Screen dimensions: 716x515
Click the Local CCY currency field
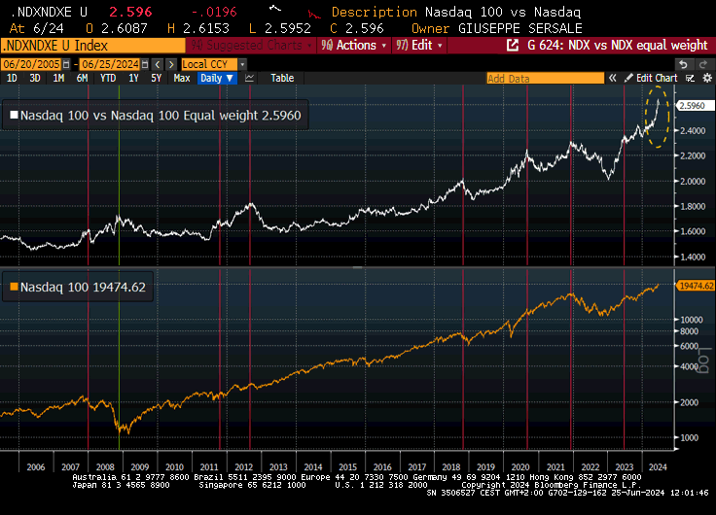coord(209,64)
